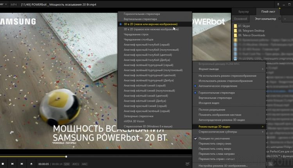
Task: Select Автоматическое определение option
Action: [229, 86]
